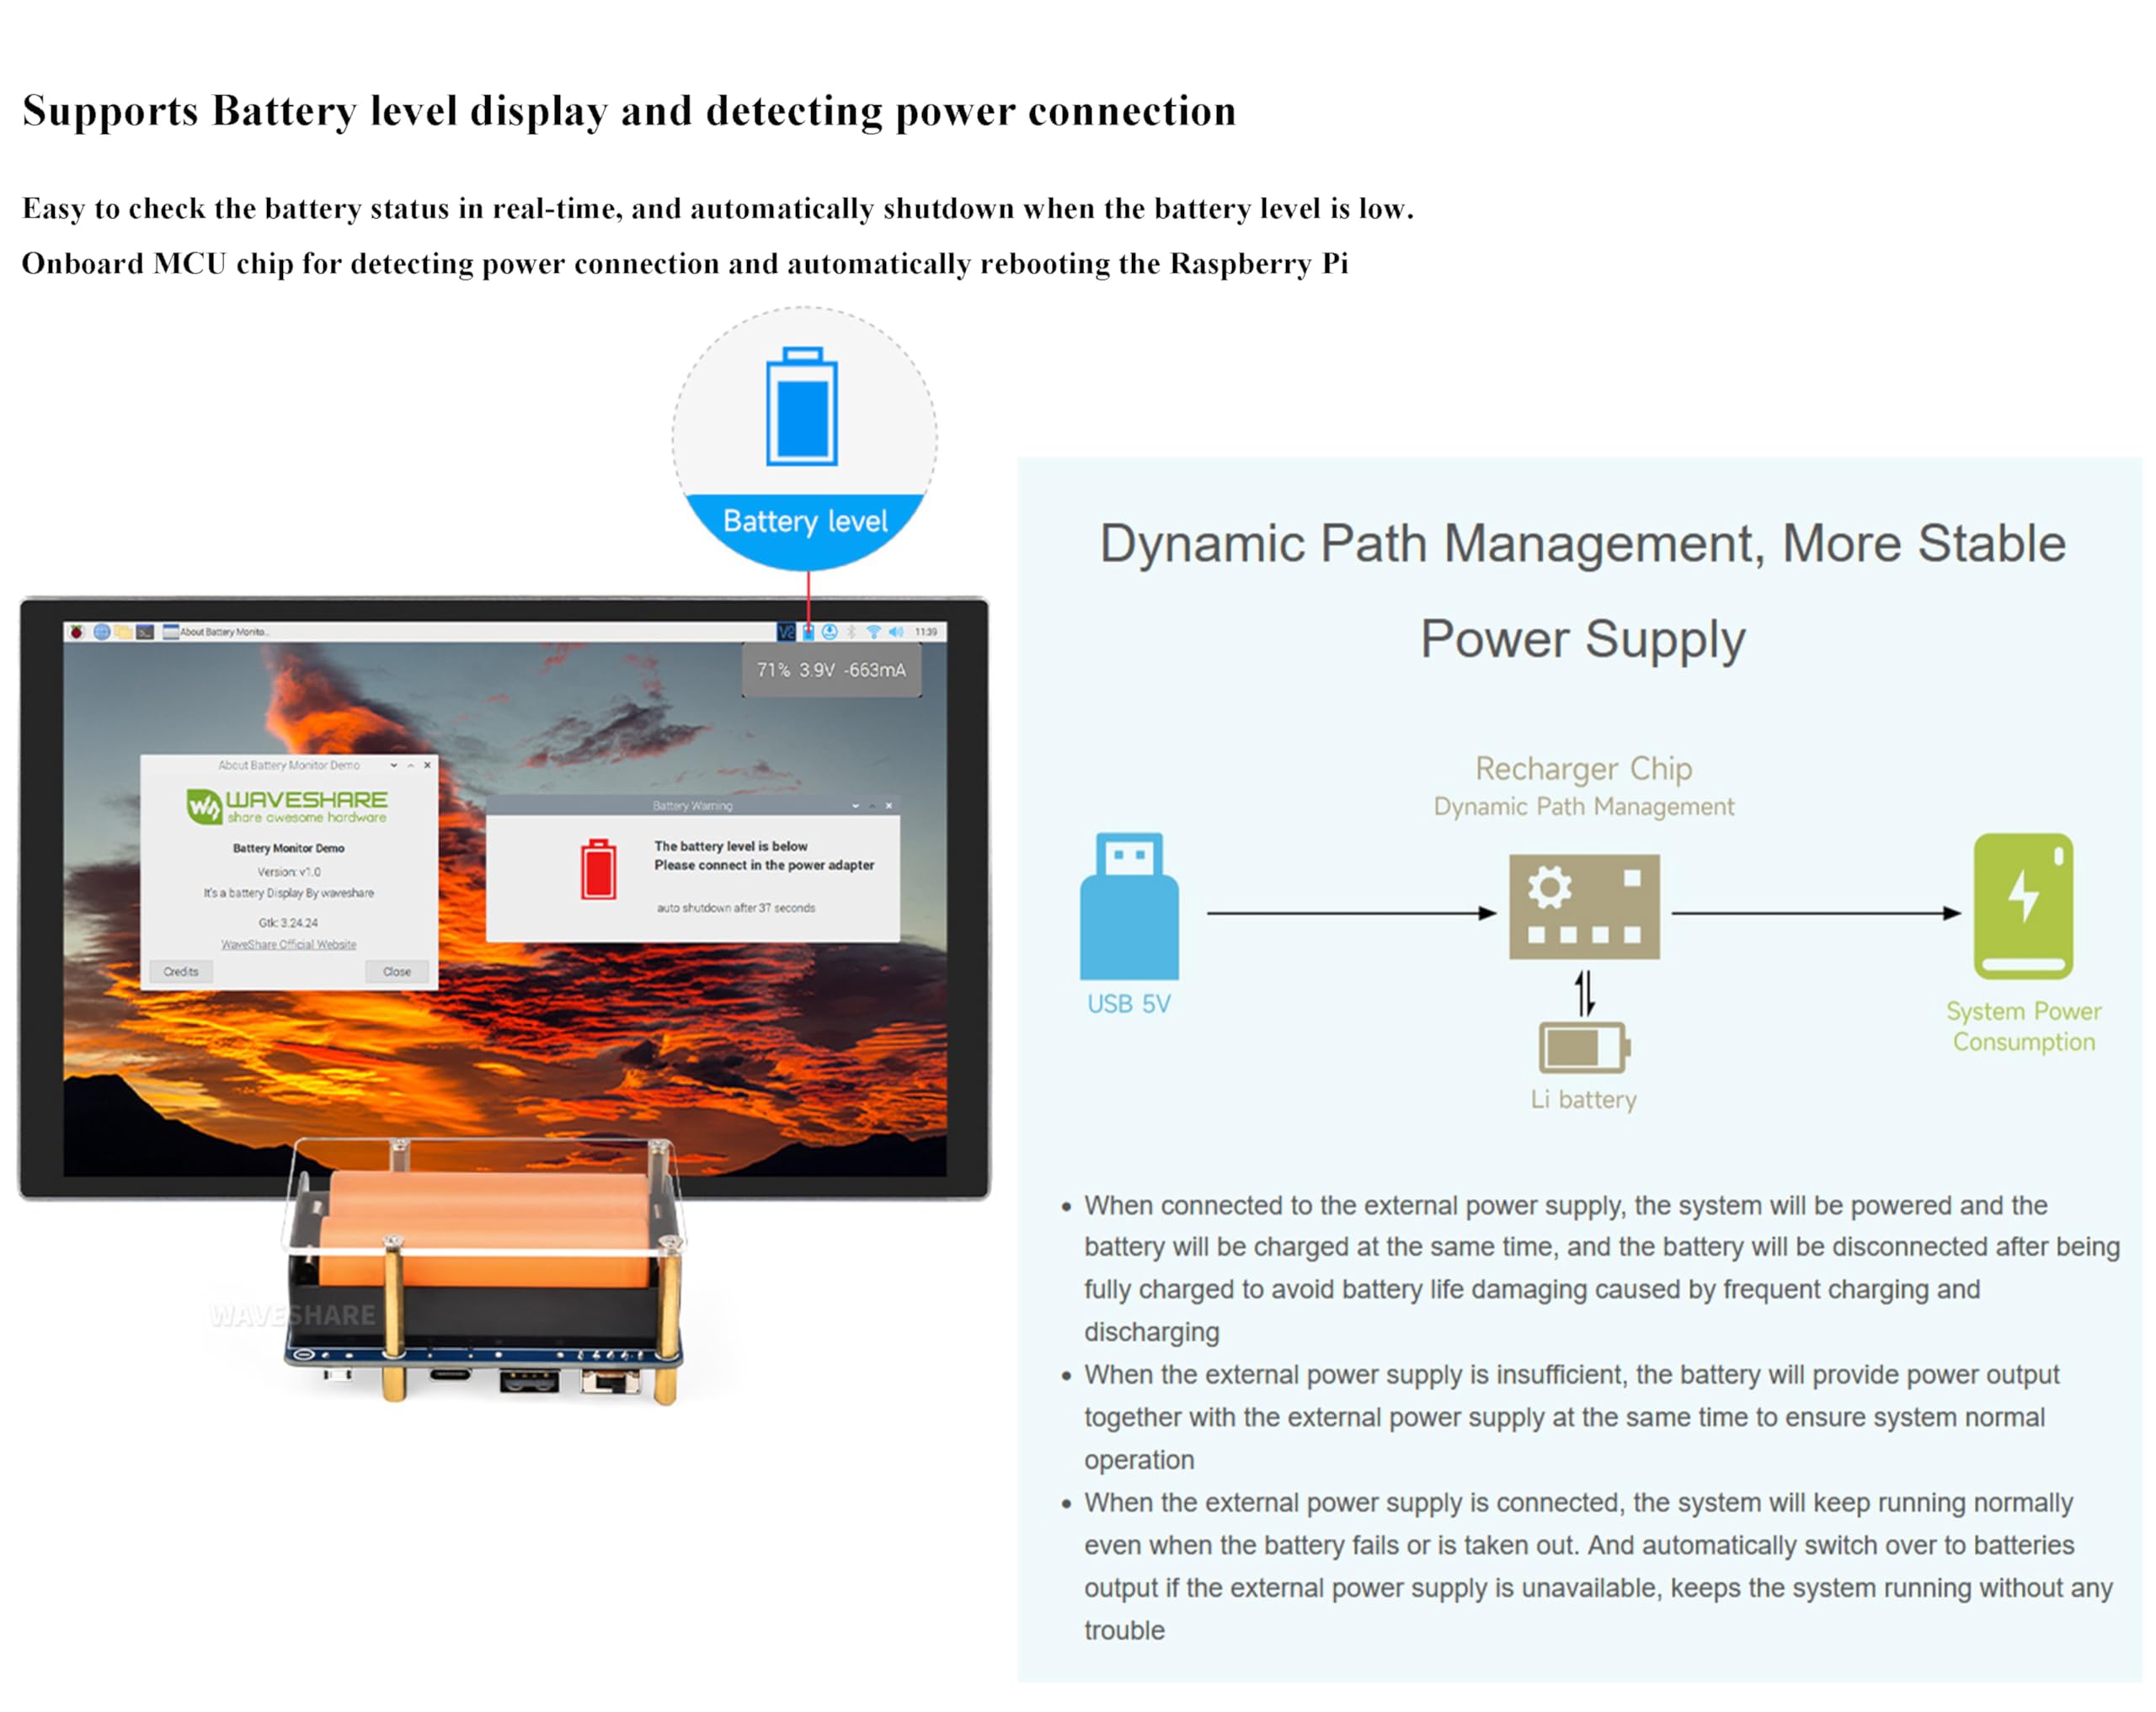Minimize the About Battery Monitor Demo window

click(394, 765)
